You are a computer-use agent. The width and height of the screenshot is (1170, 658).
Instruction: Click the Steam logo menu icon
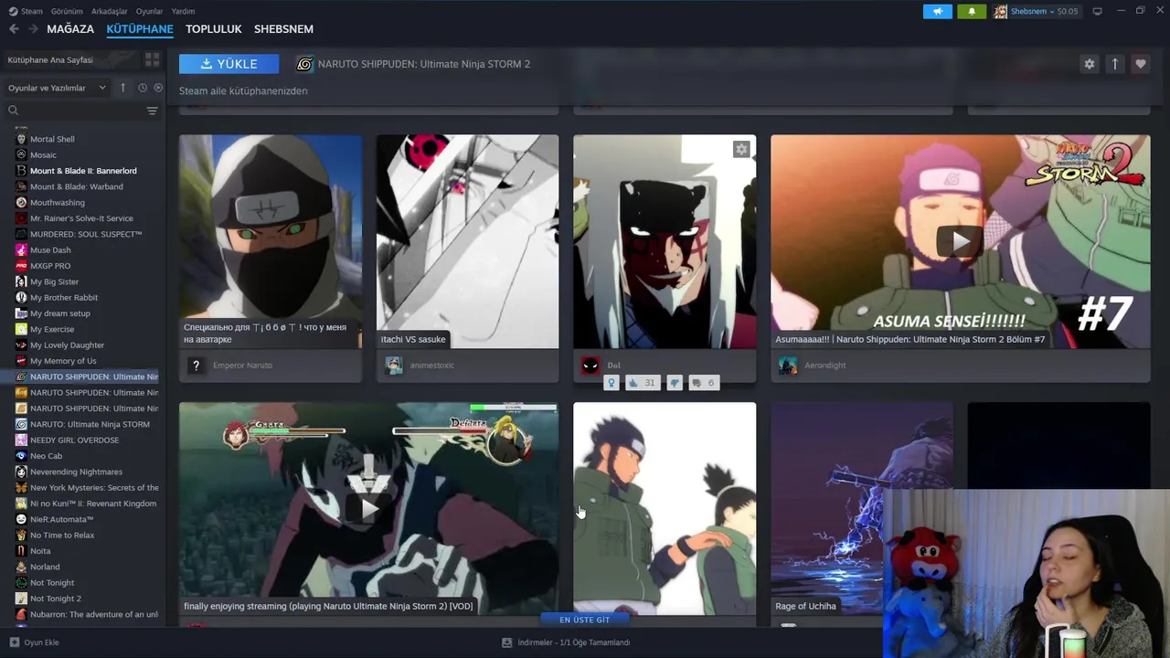pos(13,11)
